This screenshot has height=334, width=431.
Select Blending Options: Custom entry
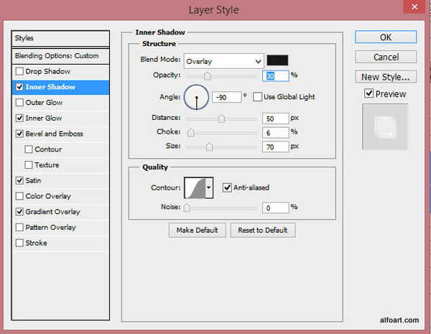pos(60,56)
